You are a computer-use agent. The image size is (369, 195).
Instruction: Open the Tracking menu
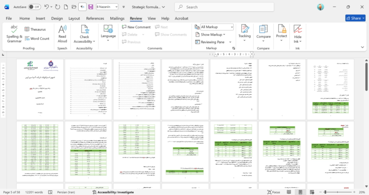(x=244, y=34)
